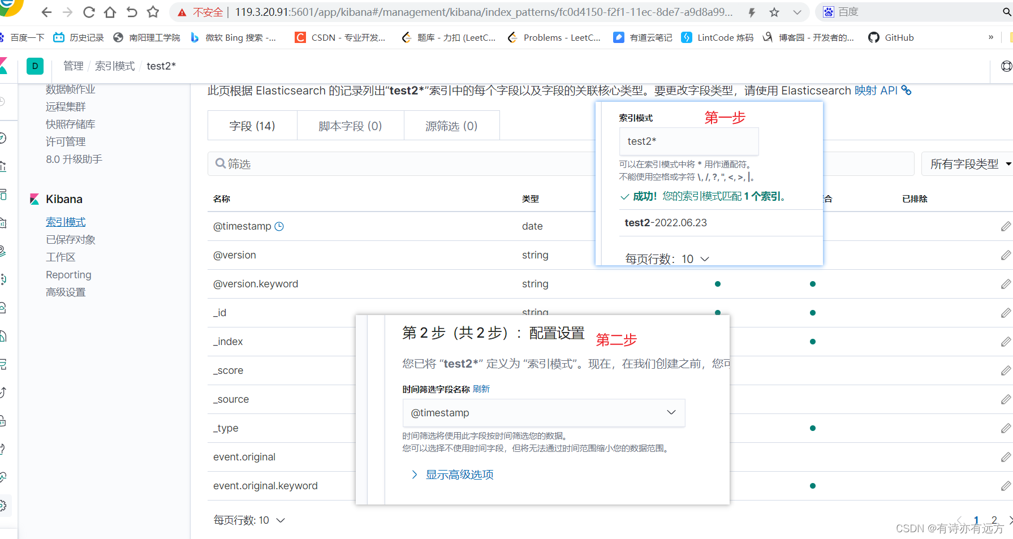Open 南阳理工学院 bookmark
This screenshot has width=1013, height=539.
pyautogui.click(x=146, y=37)
